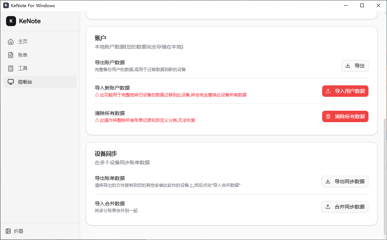The image size is (387, 240).
Task: Click the 账户 section heading
Action: pos(100,38)
